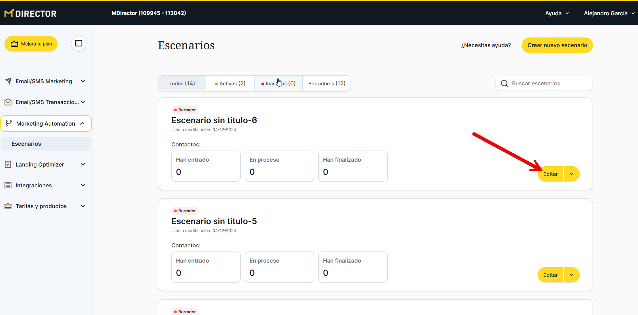Collapse the Marketing Automation section
638x315 pixels.
coord(82,124)
